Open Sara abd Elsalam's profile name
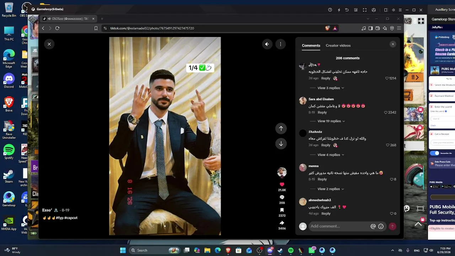Image resolution: width=455 pixels, height=256 pixels. (x=321, y=99)
